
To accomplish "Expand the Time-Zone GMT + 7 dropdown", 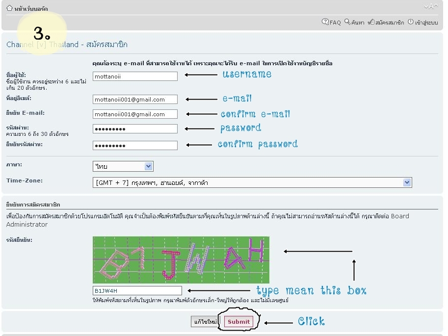I will [252, 182].
